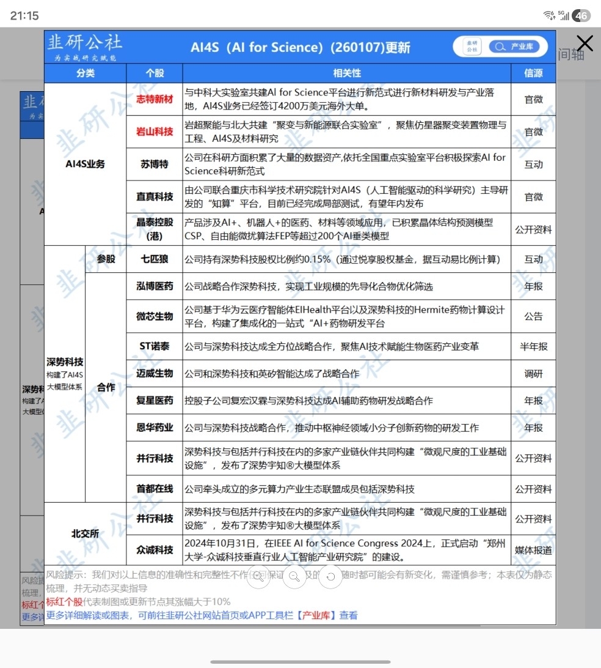Rotate the image using the circular arrow icon
Screen dimensions: 601x668
330,576
